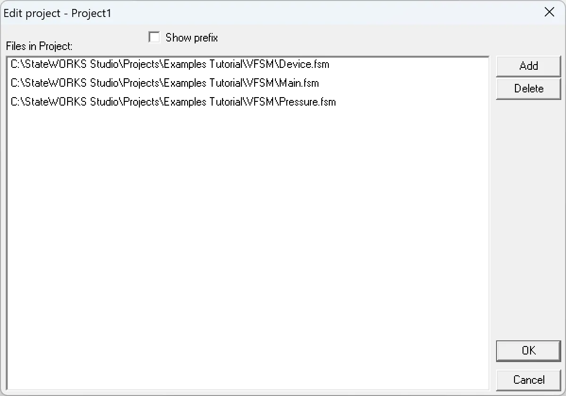Click the Show prefix text label

tap(191, 37)
